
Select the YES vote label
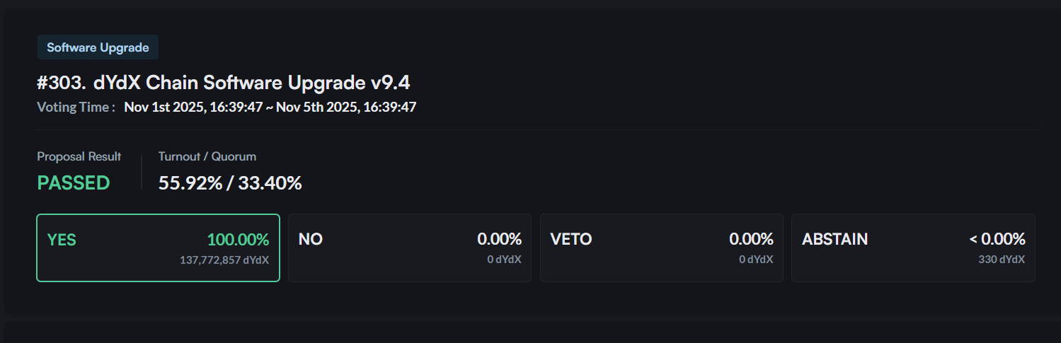(x=62, y=240)
